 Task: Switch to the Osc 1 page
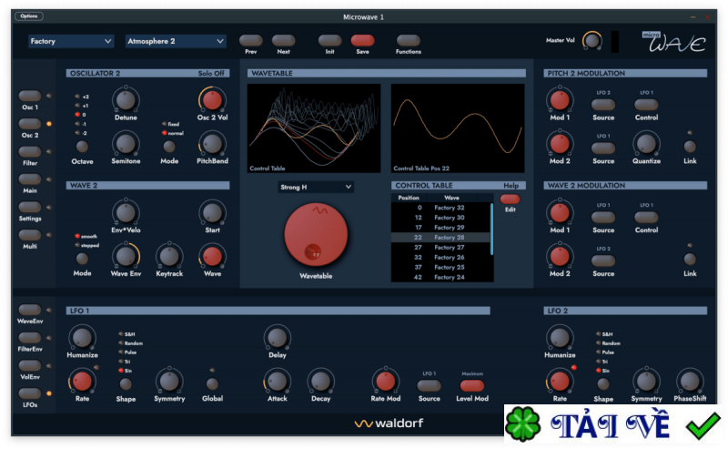[x=30, y=96]
